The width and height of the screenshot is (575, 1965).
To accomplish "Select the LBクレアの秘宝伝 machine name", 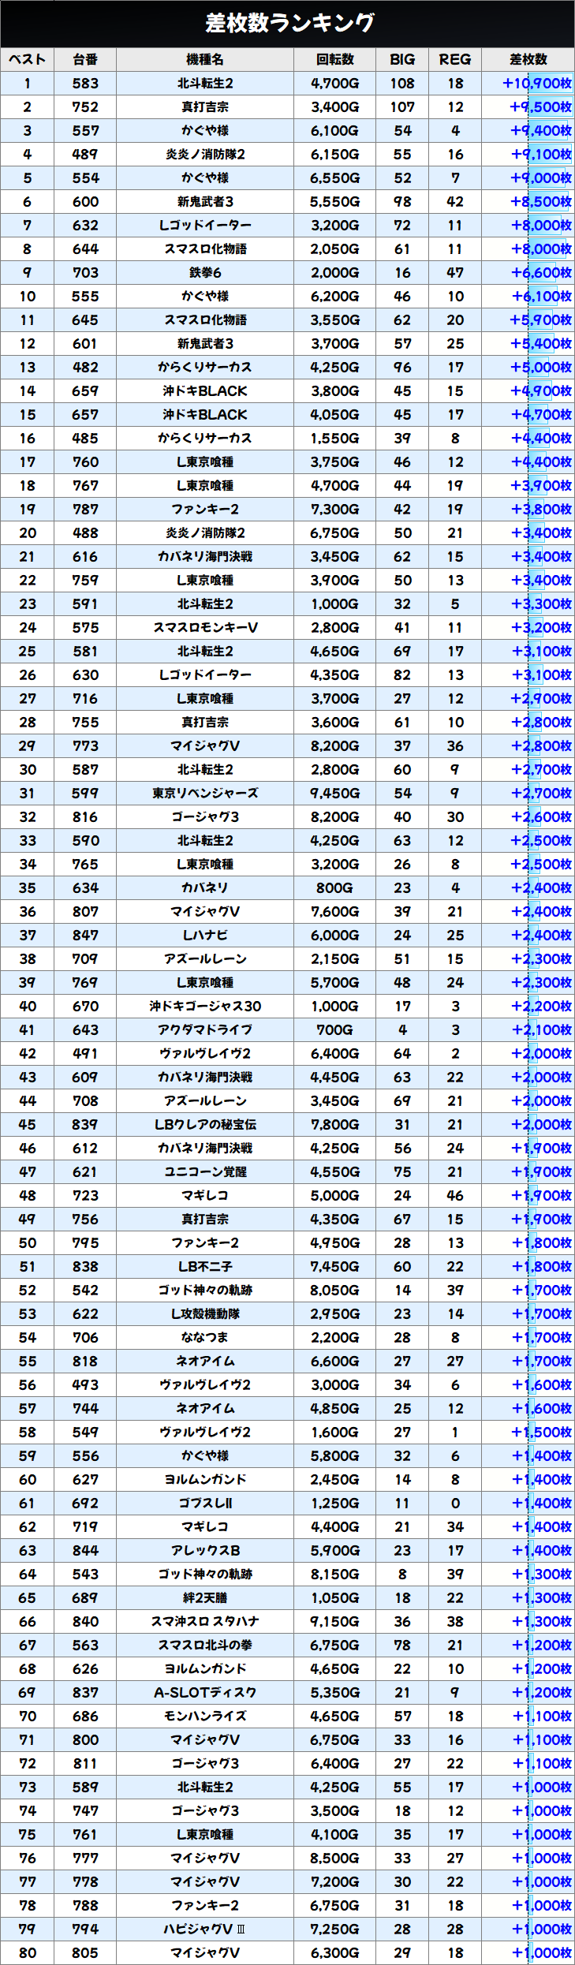I will pos(205,1124).
